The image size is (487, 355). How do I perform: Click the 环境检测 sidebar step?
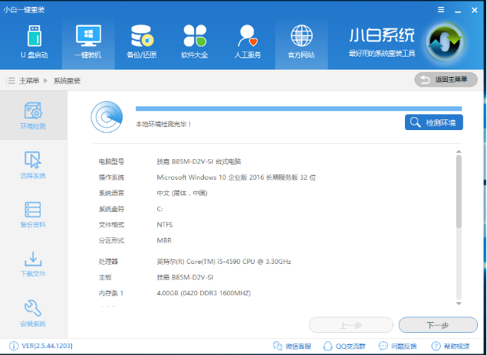[33, 115]
